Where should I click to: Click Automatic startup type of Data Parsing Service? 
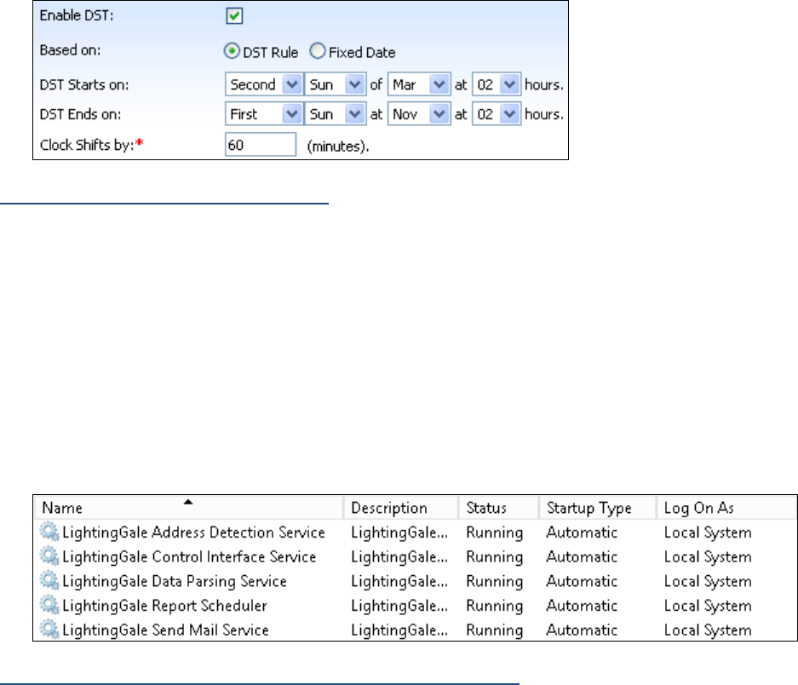click(x=582, y=581)
